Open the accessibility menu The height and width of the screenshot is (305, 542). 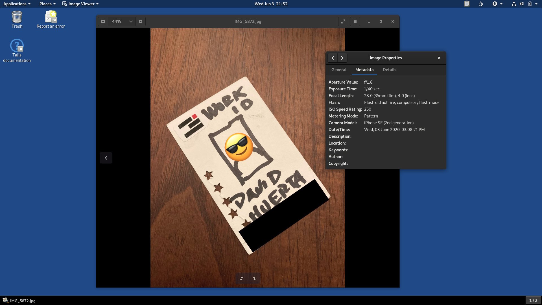(x=497, y=4)
